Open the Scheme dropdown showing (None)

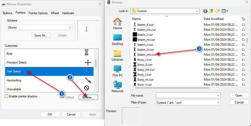point(40,28)
